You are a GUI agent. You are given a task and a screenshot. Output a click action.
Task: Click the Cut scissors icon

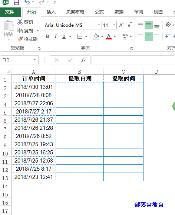click(x=20, y=22)
